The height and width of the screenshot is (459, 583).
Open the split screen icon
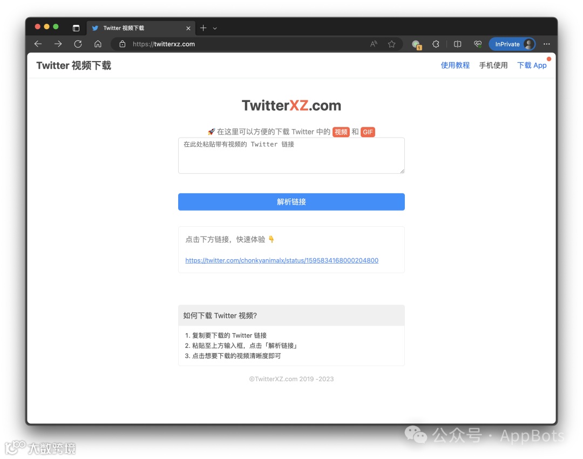pyautogui.click(x=457, y=44)
